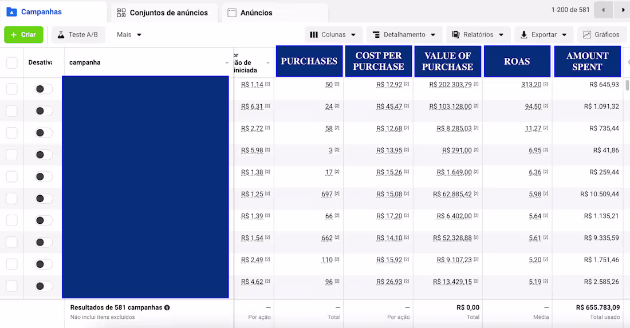Click the Campanhas folder icon
The height and width of the screenshot is (328, 630).
[x=11, y=12]
